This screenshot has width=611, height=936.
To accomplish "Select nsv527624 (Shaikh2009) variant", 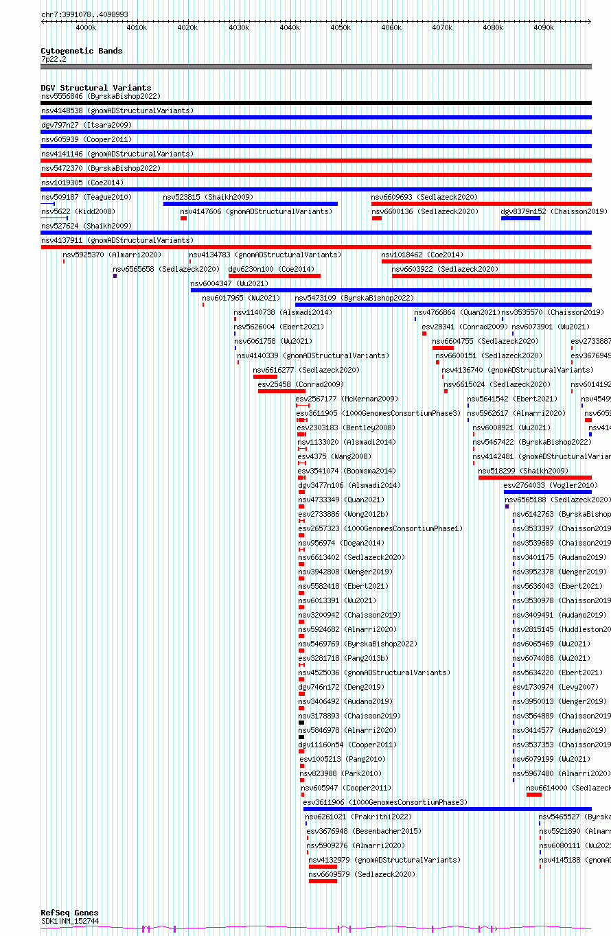I will [x=87, y=226].
